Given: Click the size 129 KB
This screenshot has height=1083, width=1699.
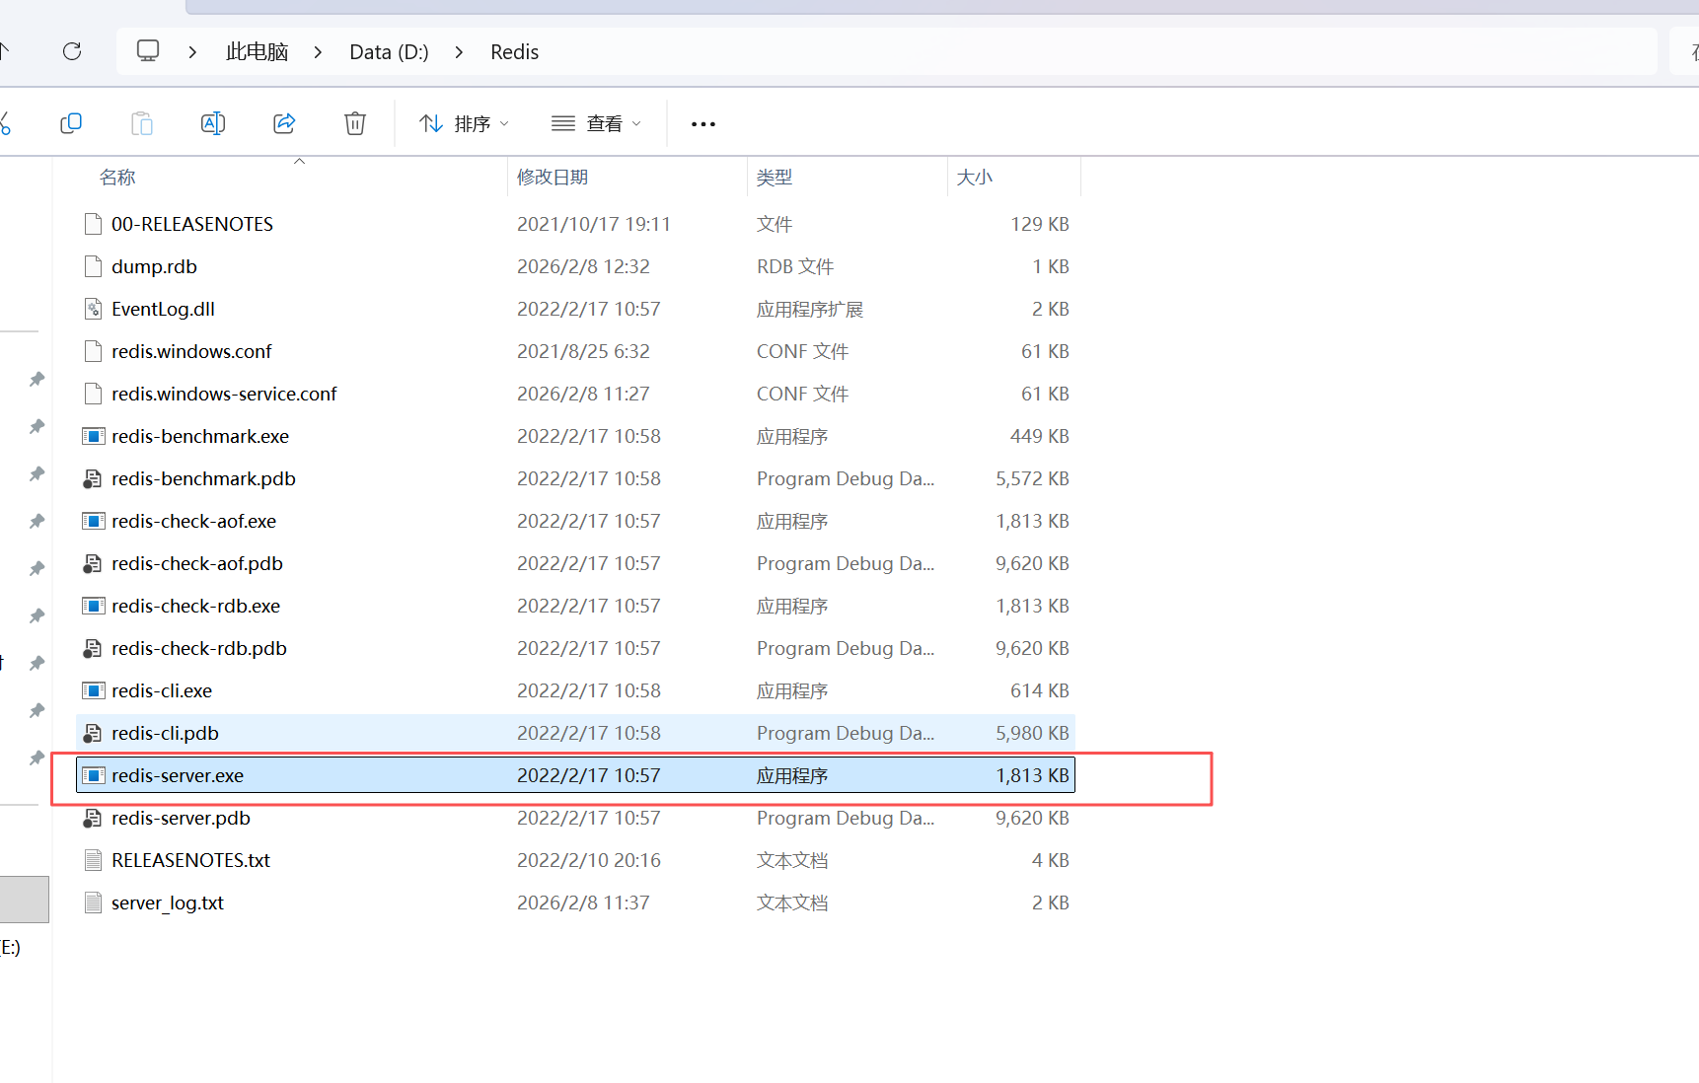Looking at the screenshot, I should pos(1040,224).
